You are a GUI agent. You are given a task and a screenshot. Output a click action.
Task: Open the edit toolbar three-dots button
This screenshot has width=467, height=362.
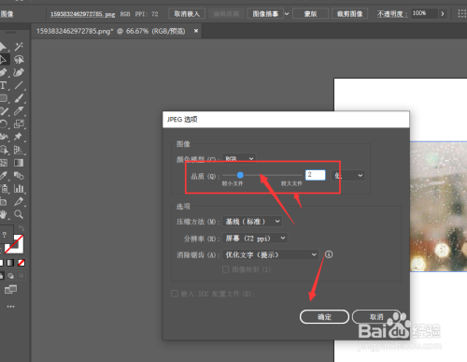click(x=10, y=307)
